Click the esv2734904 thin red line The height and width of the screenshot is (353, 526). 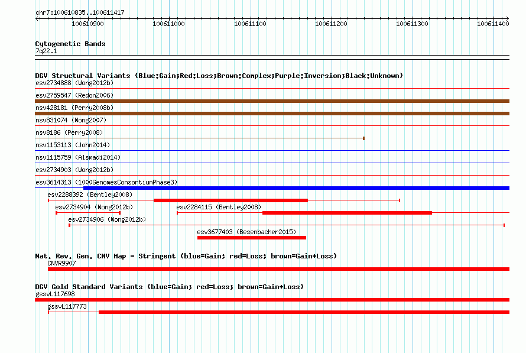click(88, 213)
